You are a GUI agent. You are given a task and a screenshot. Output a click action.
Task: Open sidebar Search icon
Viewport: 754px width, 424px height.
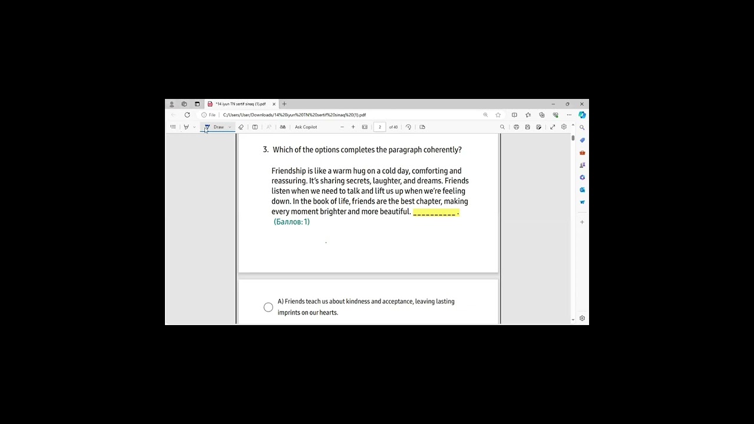click(x=582, y=127)
